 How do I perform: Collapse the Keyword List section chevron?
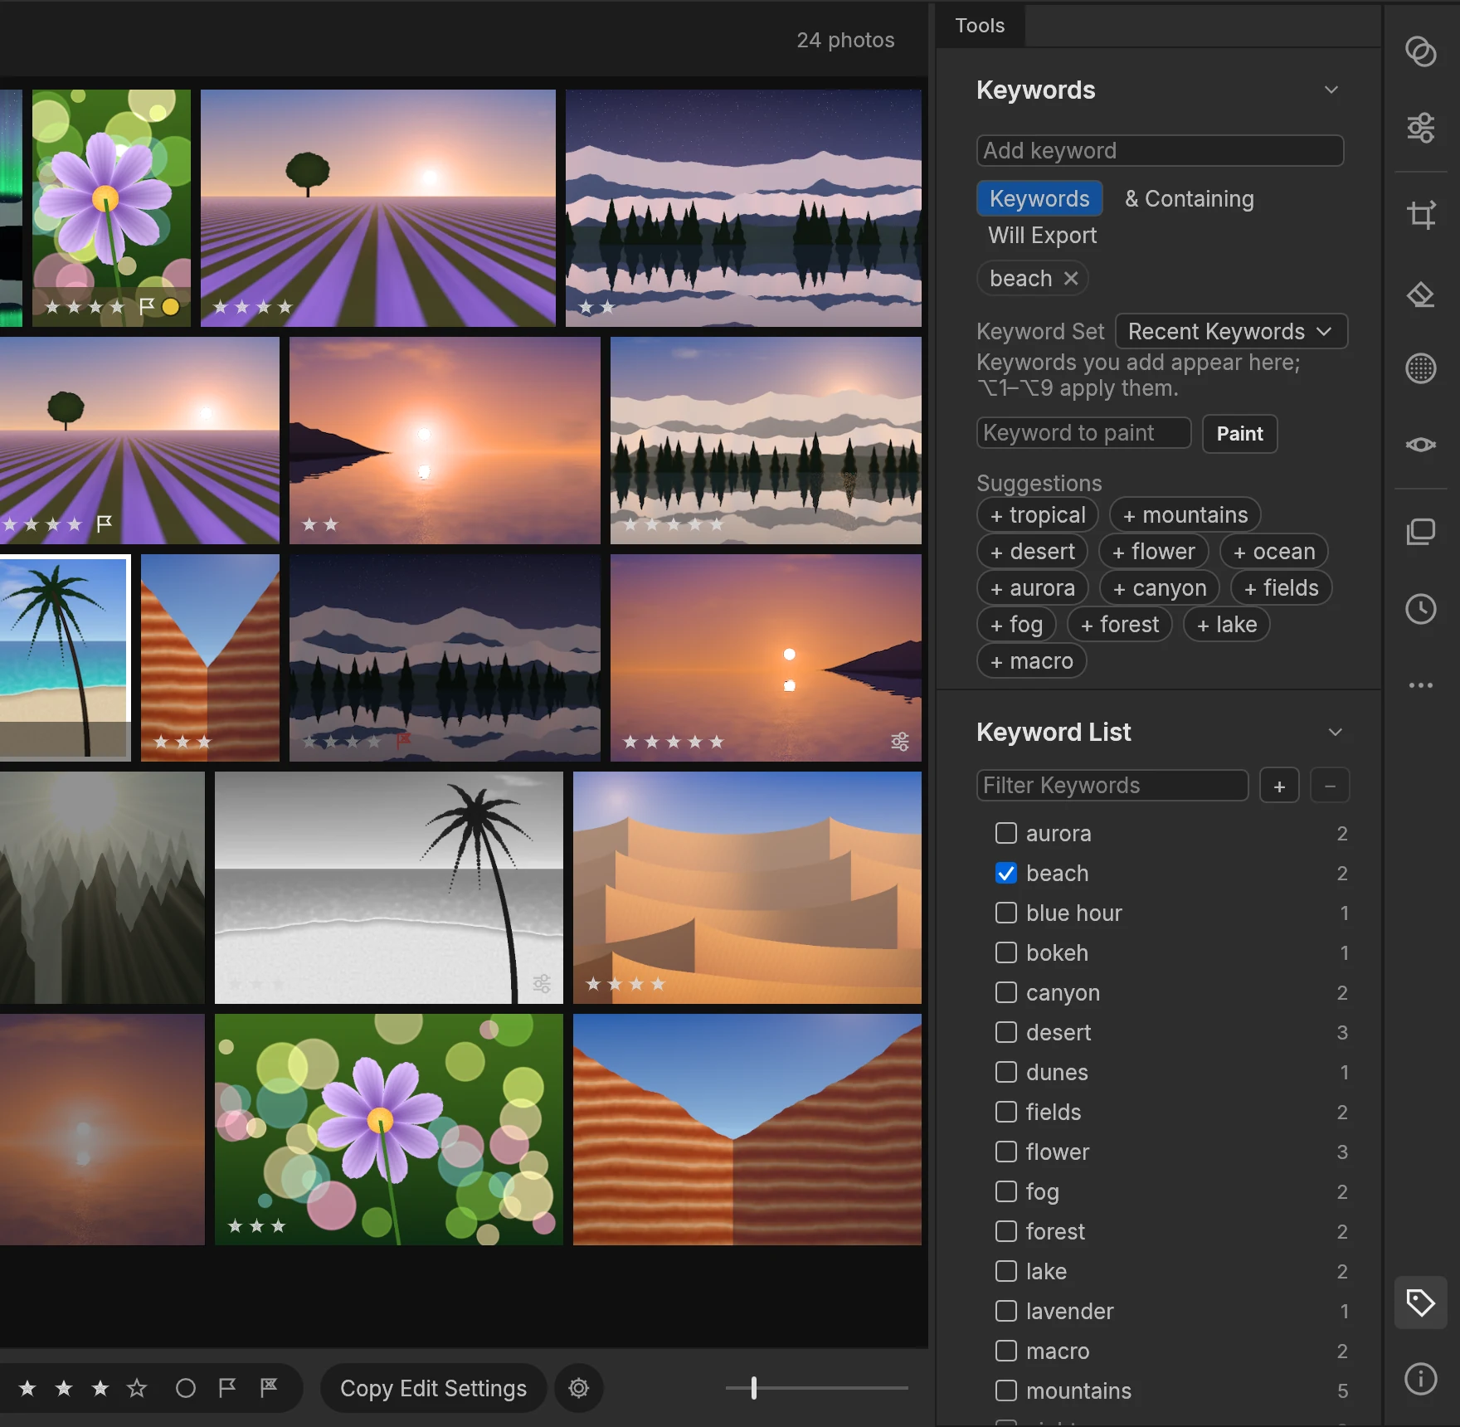tap(1335, 732)
